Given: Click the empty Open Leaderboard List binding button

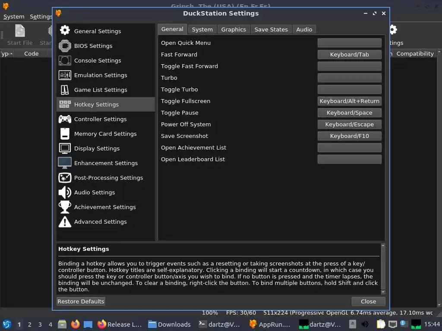Looking at the screenshot, I should click(349, 159).
